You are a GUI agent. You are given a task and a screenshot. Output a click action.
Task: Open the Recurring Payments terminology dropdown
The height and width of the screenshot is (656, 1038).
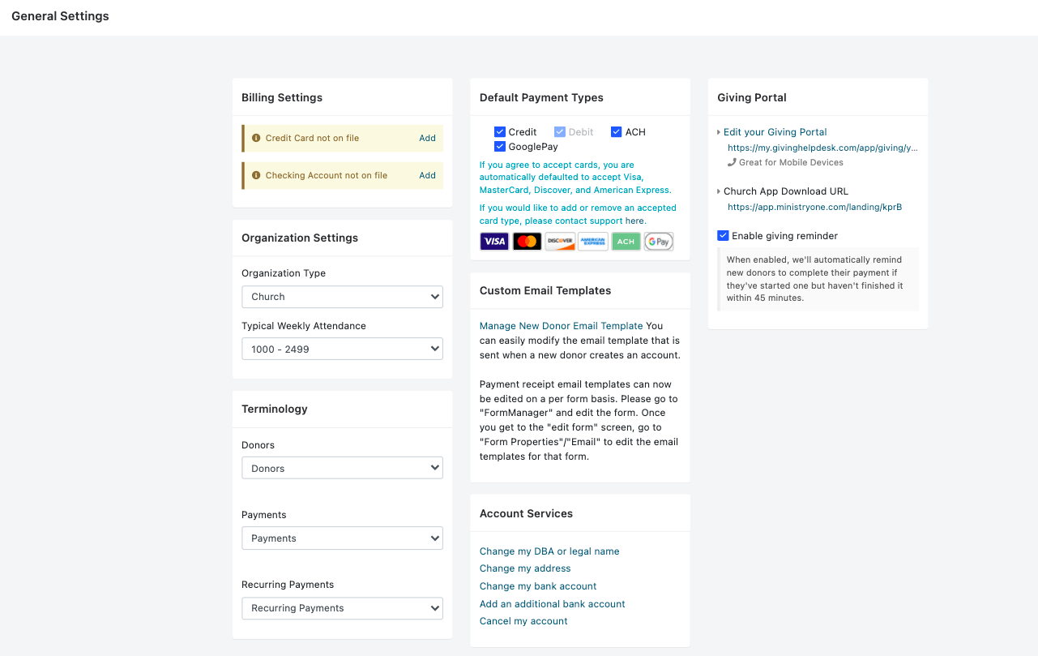point(342,608)
